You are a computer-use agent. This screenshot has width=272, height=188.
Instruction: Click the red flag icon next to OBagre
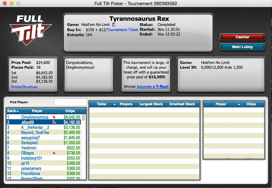pyautogui.click(x=54, y=153)
